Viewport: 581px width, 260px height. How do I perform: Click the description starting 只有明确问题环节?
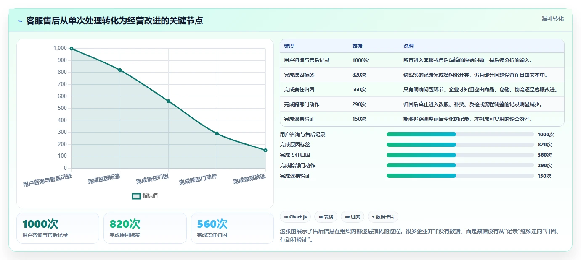point(480,89)
